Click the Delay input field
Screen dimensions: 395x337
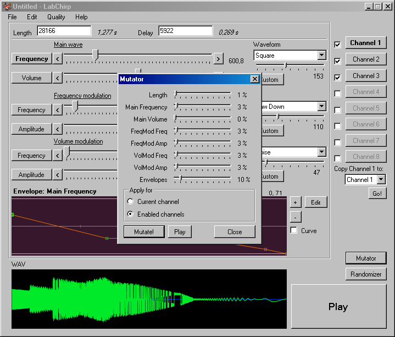[x=185, y=31]
